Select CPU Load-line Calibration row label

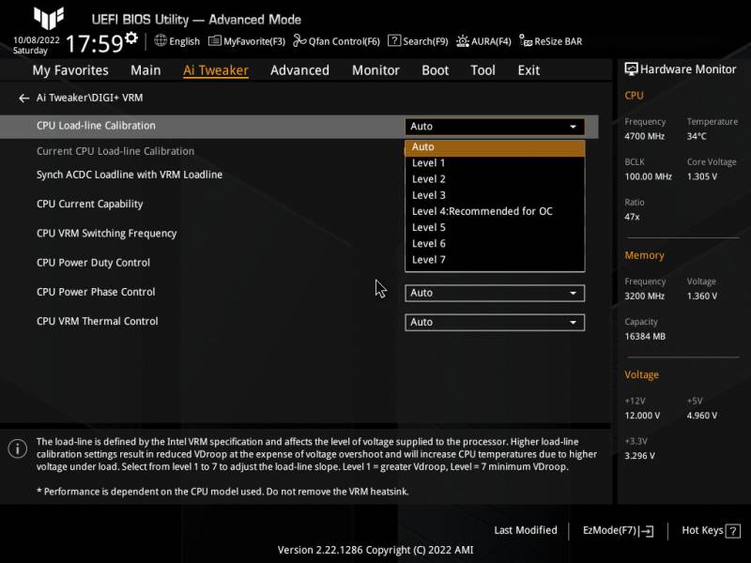pos(96,126)
